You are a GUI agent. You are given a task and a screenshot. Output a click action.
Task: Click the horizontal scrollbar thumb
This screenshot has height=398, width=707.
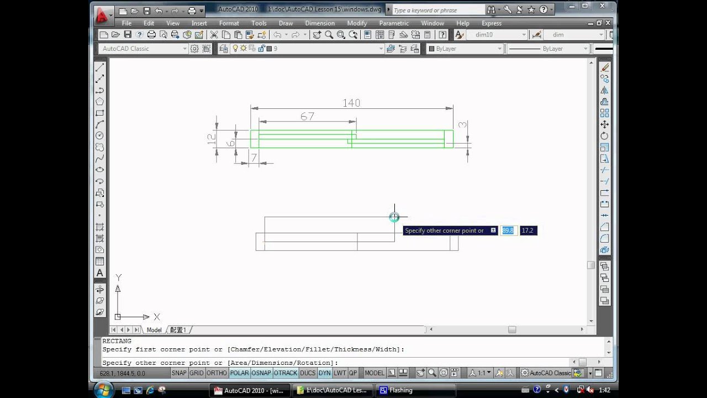(512, 329)
